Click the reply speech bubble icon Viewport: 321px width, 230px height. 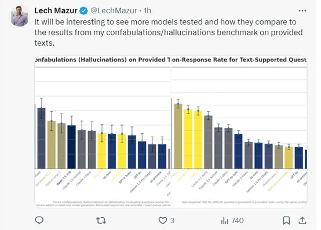[39, 220]
